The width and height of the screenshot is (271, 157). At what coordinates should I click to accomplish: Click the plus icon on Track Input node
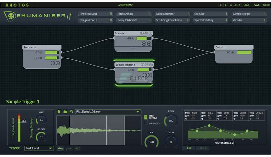pos(58,63)
